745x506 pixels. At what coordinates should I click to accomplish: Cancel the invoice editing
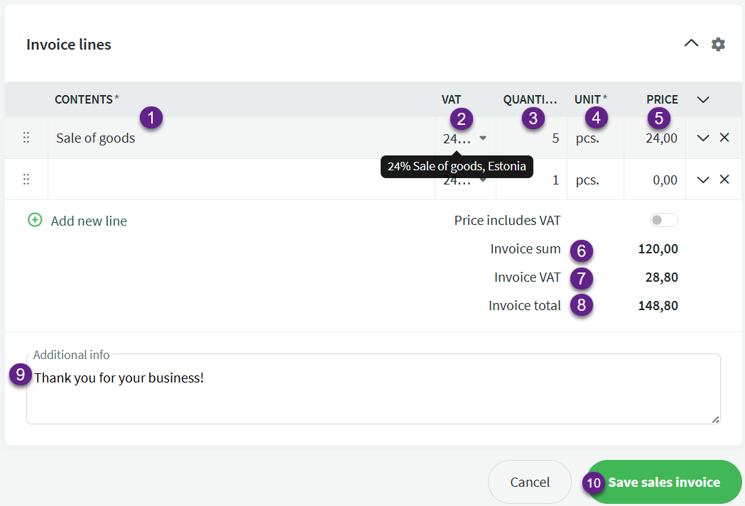point(530,483)
